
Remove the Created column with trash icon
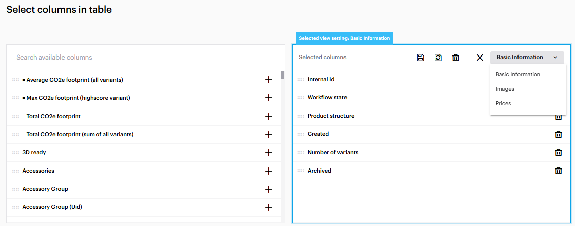(x=558, y=134)
